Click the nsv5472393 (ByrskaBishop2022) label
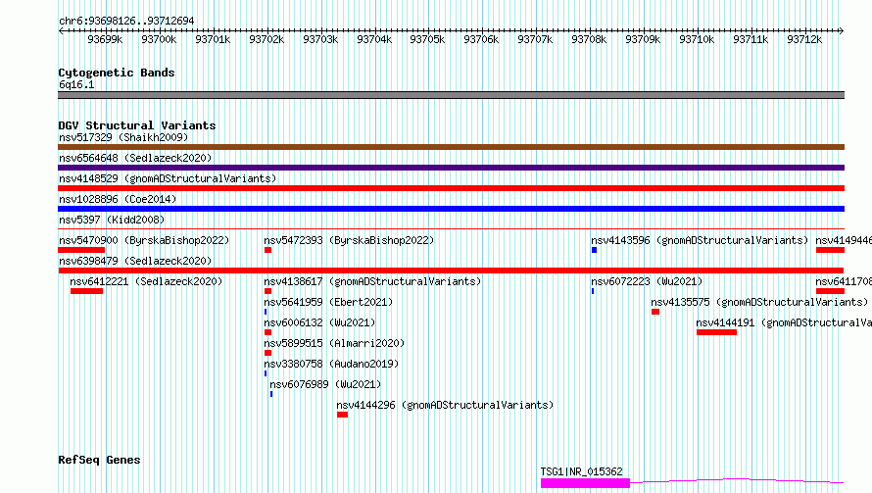872x493 pixels. [x=349, y=240]
